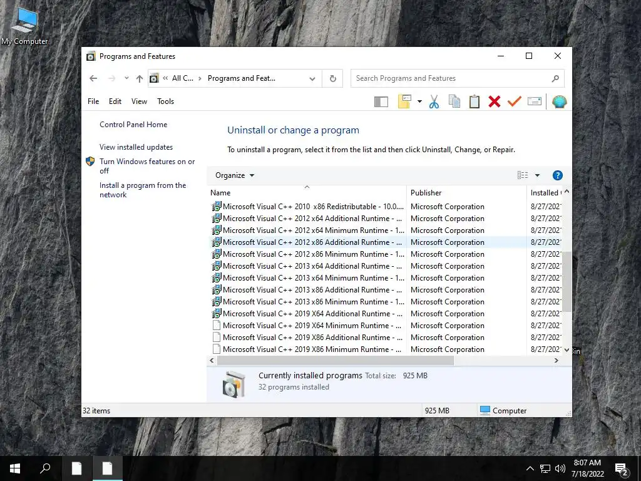This screenshot has height=481, width=641.
Task: Open the folder options toolbar icon
Action: 404,101
